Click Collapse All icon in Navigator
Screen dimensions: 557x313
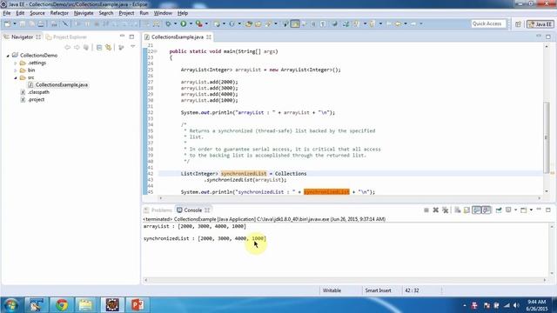[99, 47]
